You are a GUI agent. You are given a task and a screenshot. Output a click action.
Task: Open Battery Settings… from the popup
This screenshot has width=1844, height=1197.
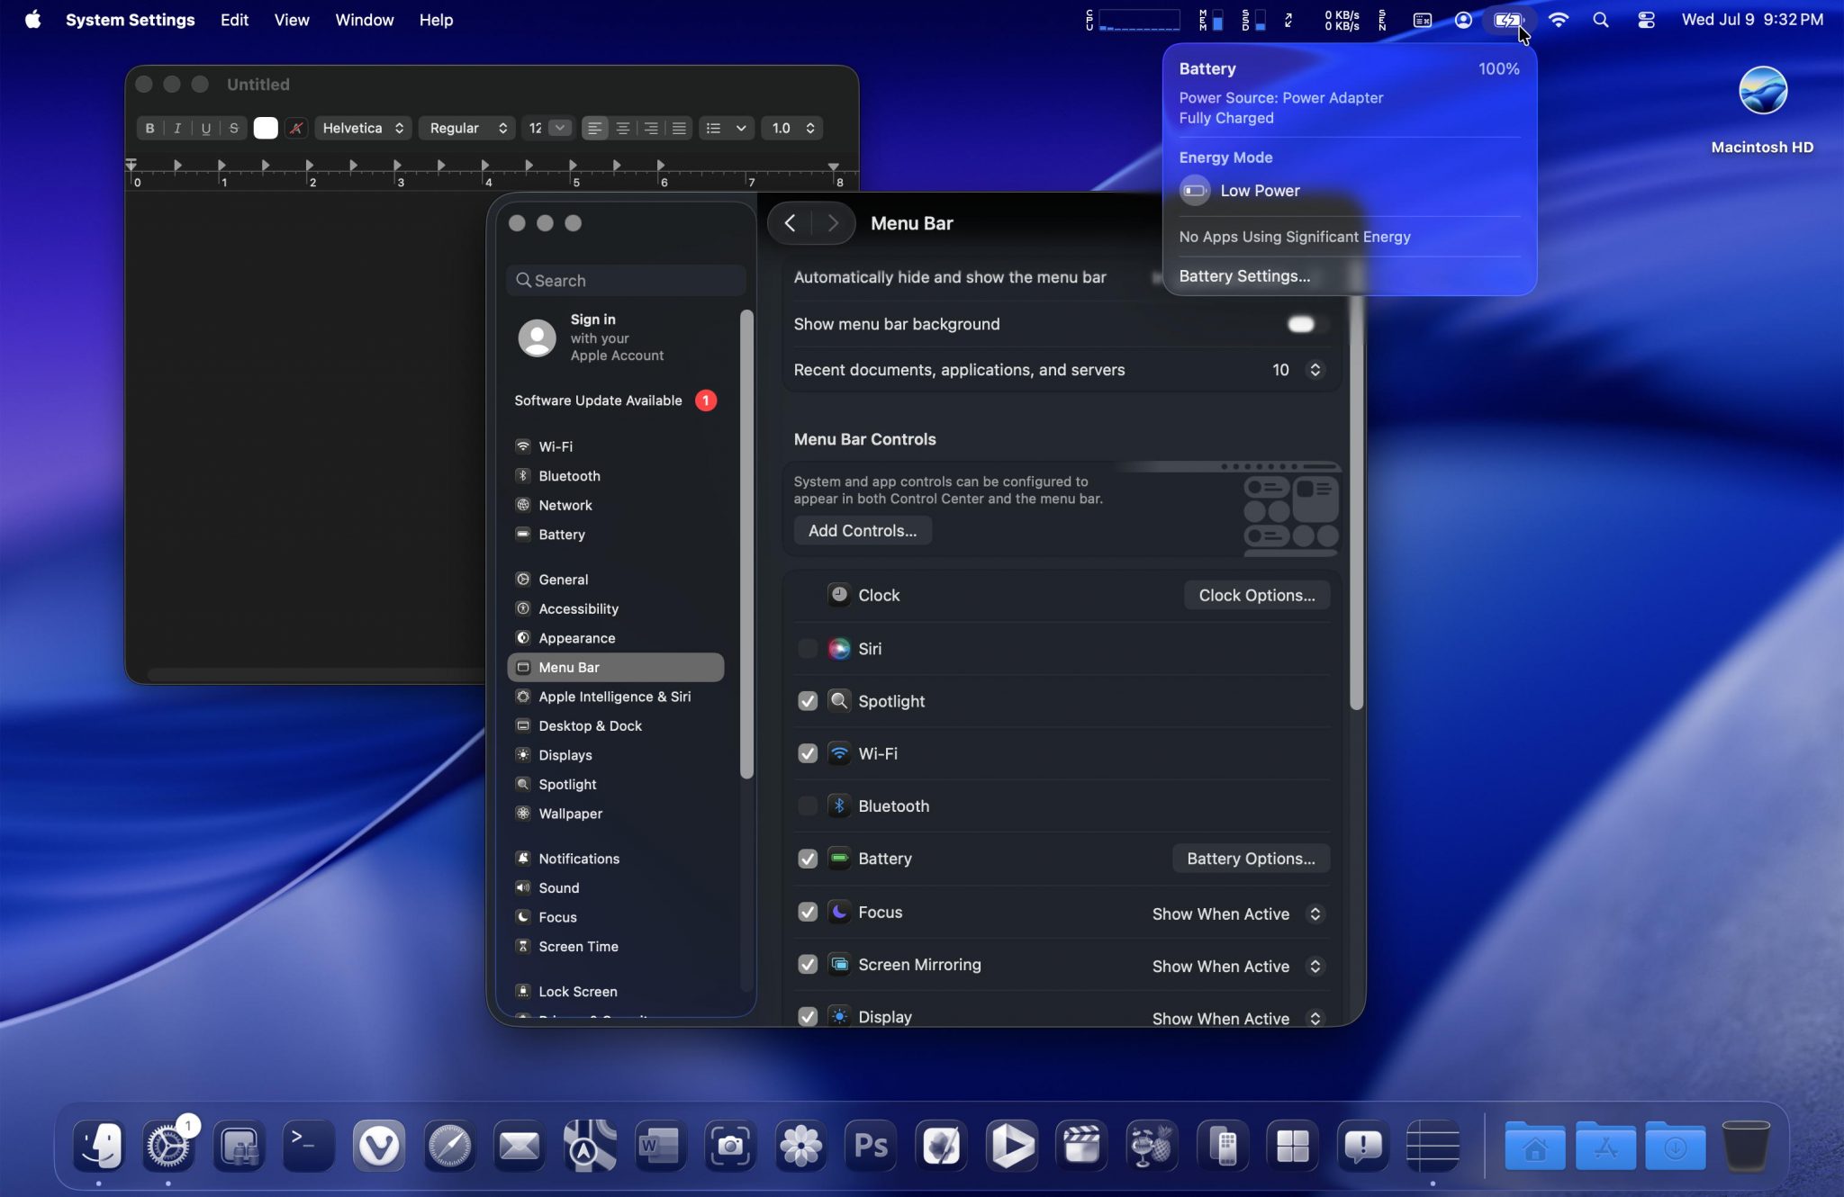pos(1244,276)
